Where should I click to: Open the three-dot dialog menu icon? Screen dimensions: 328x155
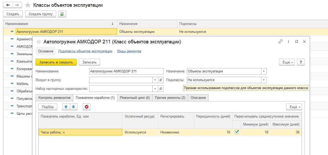click(x=289, y=42)
